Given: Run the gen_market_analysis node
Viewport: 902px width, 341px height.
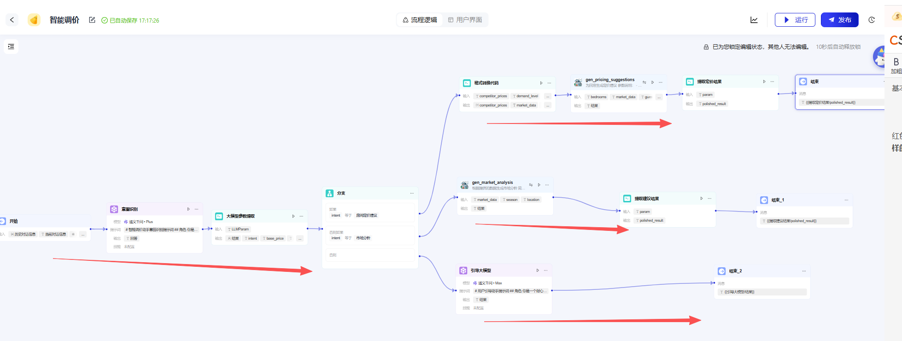Looking at the screenshot, I should point(539,185).
